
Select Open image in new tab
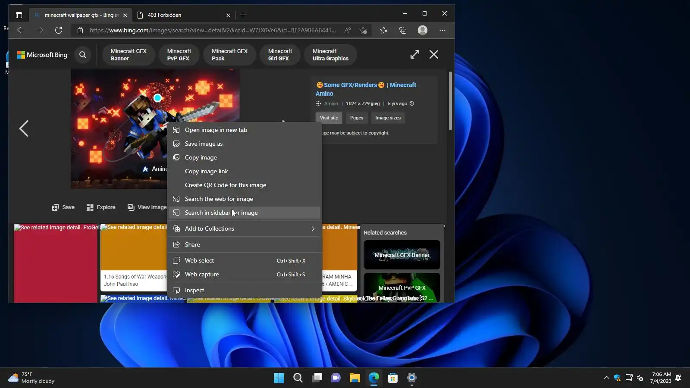[x=245, y=130]
